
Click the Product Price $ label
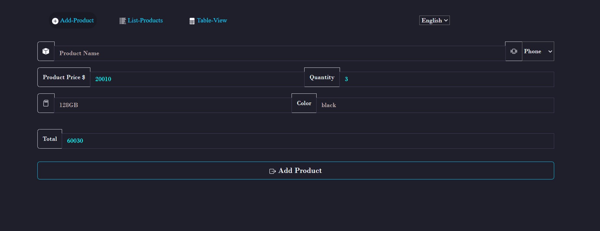(x=64, y=77)
